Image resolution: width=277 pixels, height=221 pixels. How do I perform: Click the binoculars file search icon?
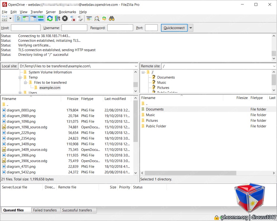tap(112, 18)
